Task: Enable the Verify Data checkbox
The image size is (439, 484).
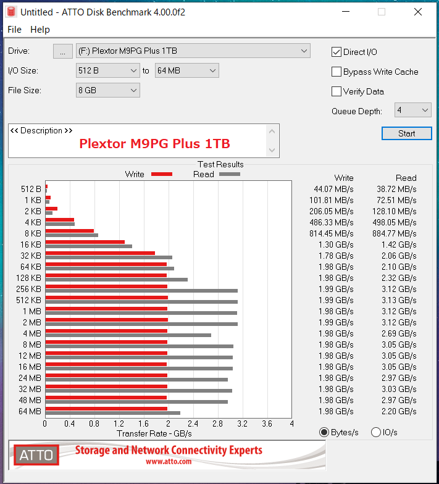Action: (x=336, y=91)
